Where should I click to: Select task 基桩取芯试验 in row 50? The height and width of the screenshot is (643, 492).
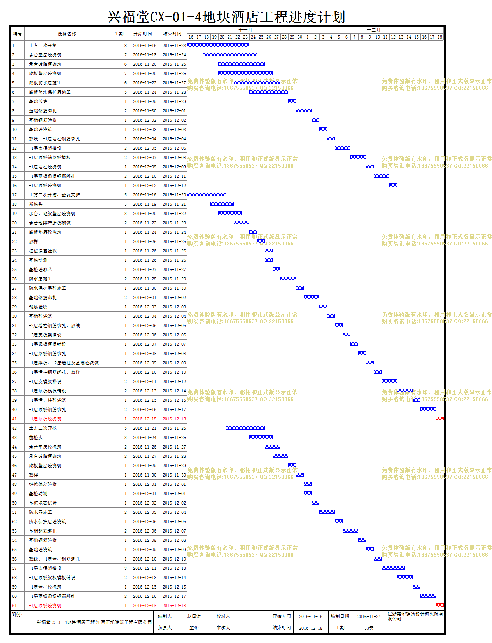pos(43,503)
